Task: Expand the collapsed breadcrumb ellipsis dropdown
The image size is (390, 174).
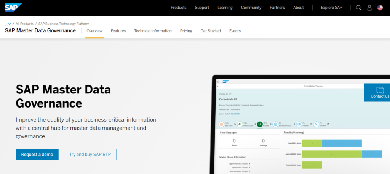Action: click(x=8, y=24)
